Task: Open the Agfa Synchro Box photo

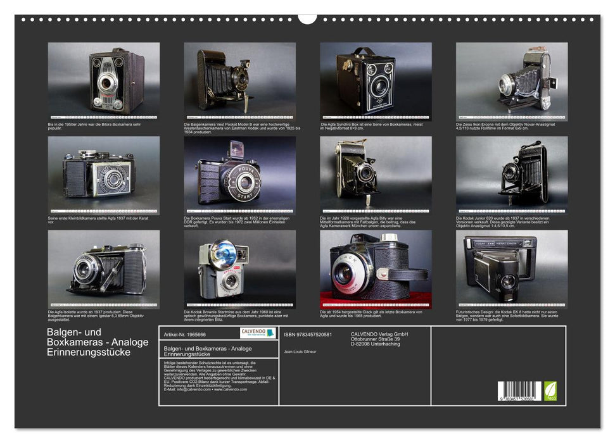Action: click(376, 78)
